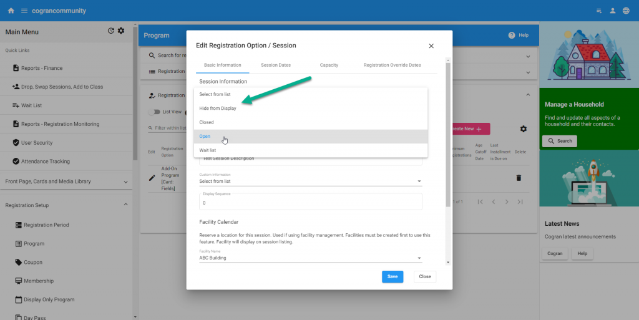
Task: Click into the Display Sequence field
Action: 310,203
